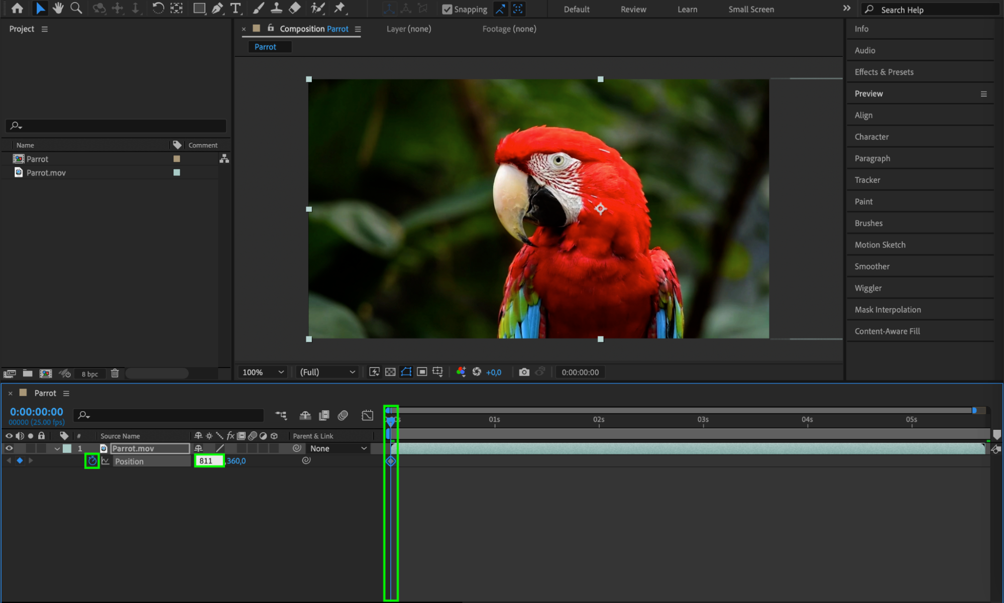Screen dimensions: 1004x603
Task: Select Parrot.mov in the Project panel
Action: (46, 173)
